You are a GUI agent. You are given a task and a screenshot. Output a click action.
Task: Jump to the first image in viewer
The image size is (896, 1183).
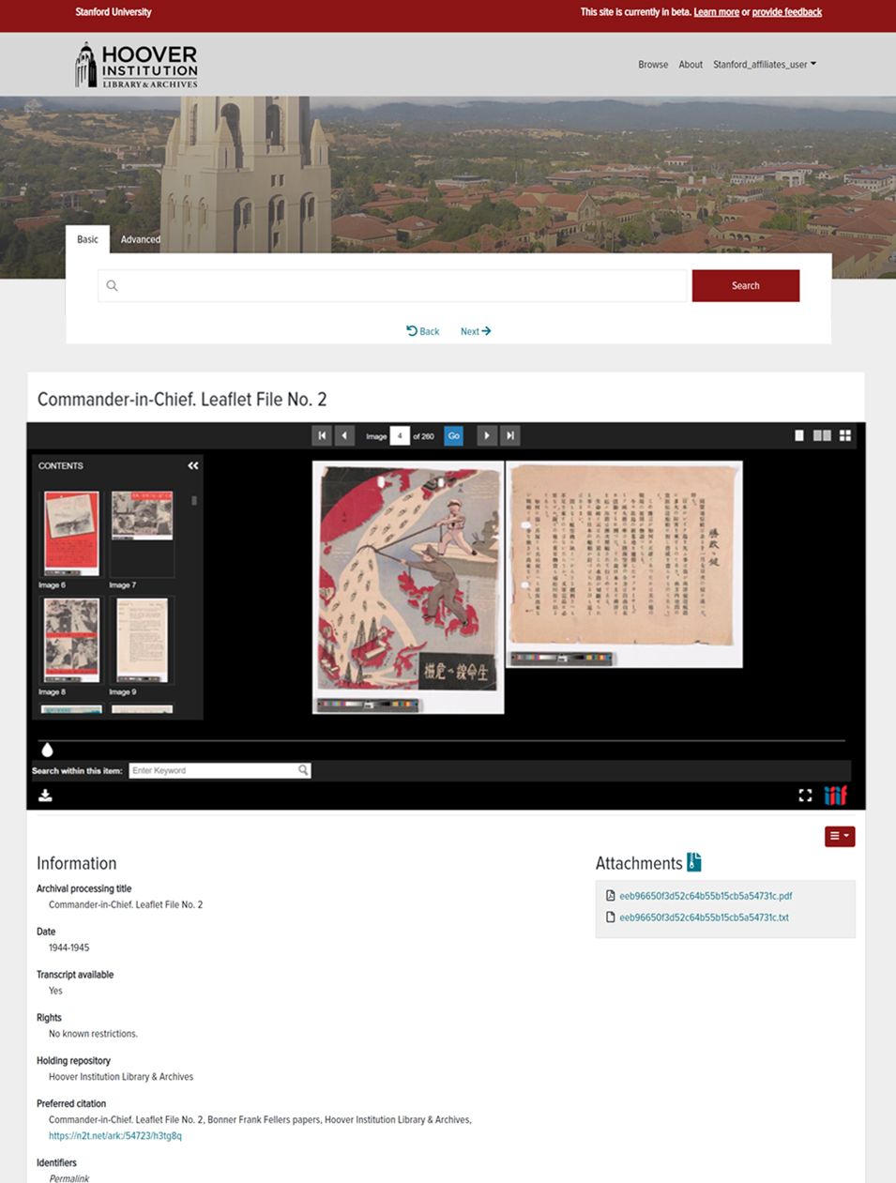point(322,435)
